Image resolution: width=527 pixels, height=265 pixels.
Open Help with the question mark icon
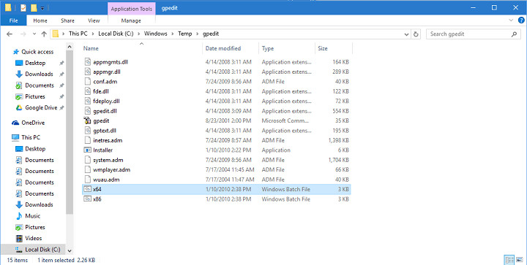tap(521, 20)
